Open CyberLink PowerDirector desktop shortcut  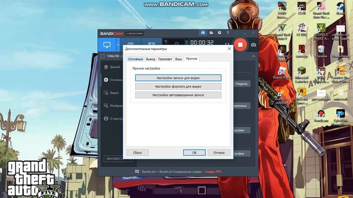tap(340, 117)
